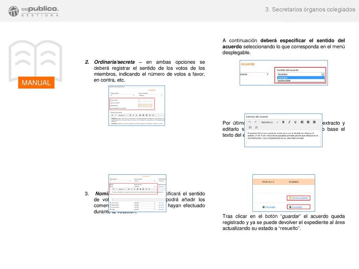Click the highlighted Abstenciones input field
This screenshot has height=269, width=359.
click(145, 105)
